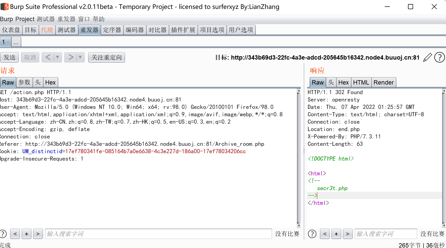Switch to the 代理 tab

click(x=47, y=30)
